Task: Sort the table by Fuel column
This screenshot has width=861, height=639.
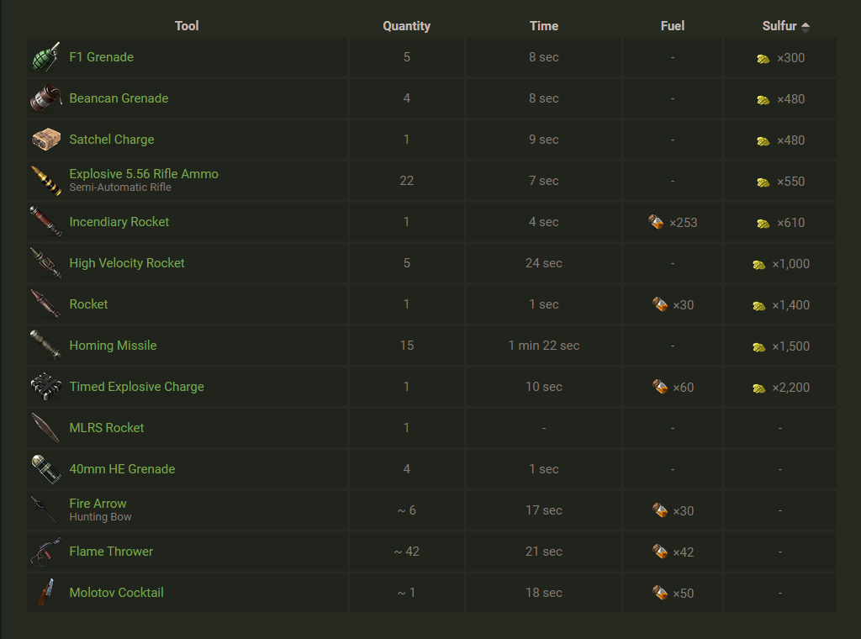Action: (x=673, y=26)
